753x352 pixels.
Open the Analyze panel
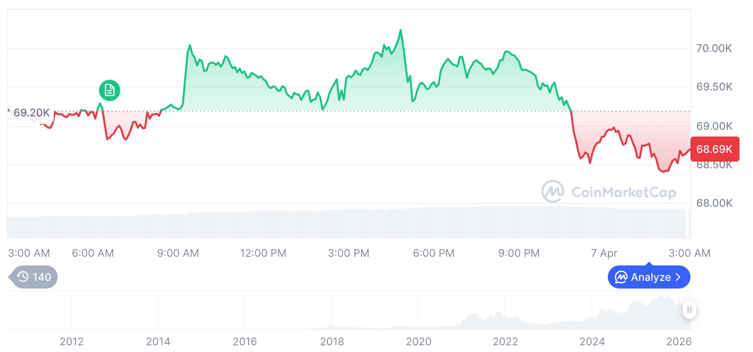pyautogui.click(x=649, y=277)
